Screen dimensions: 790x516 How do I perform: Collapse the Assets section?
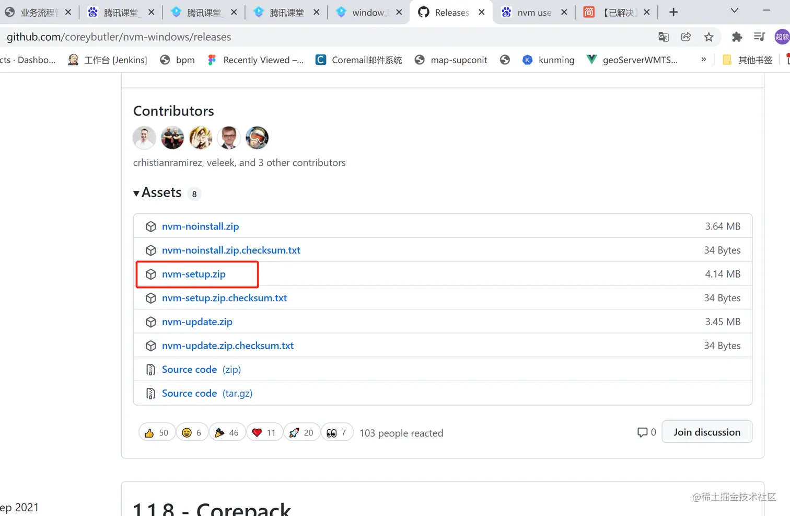click(x=157, y=193)
